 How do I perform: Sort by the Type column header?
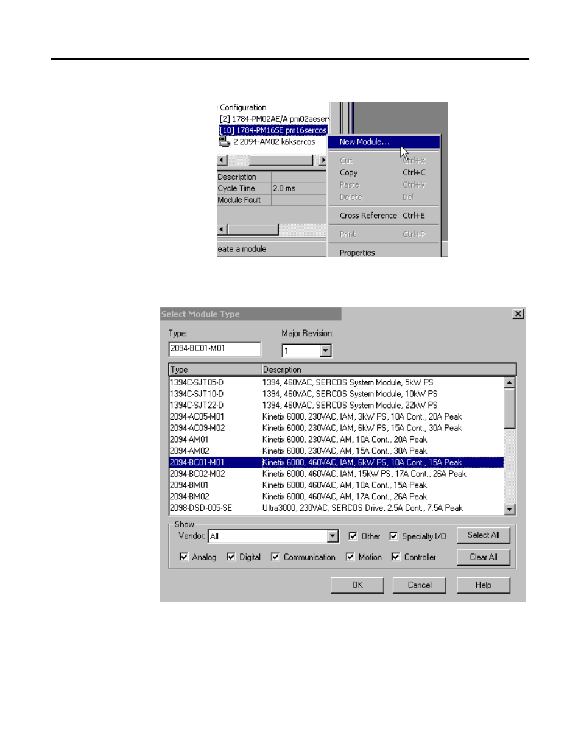[x=215, y=370]
